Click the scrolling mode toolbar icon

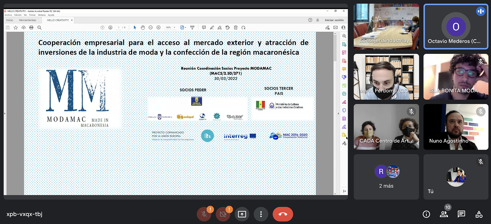(192, 27)
